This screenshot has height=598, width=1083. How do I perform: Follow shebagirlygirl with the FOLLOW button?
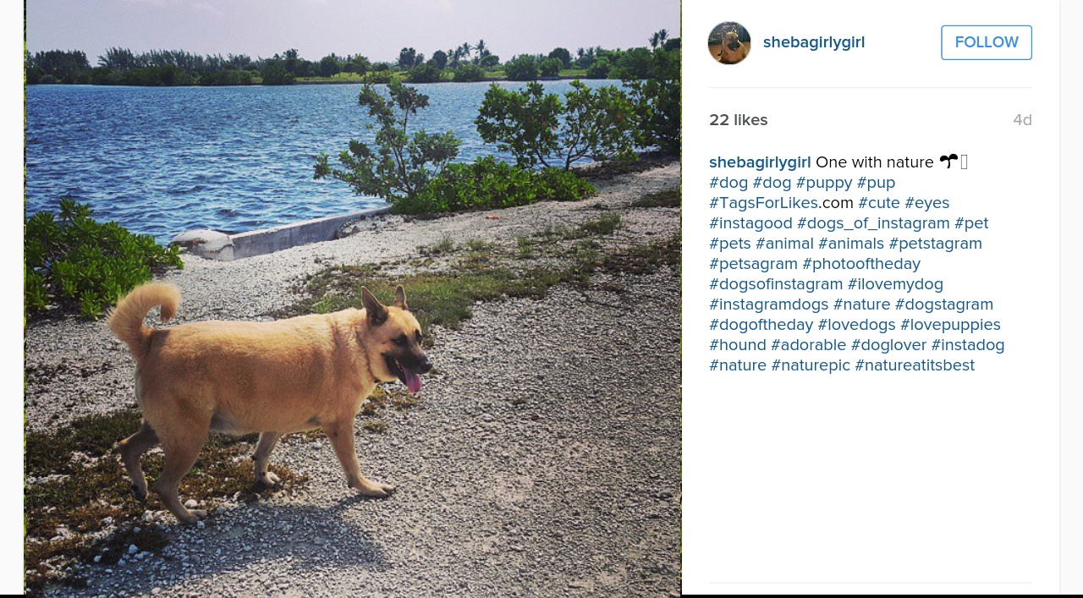click(987, 42)
